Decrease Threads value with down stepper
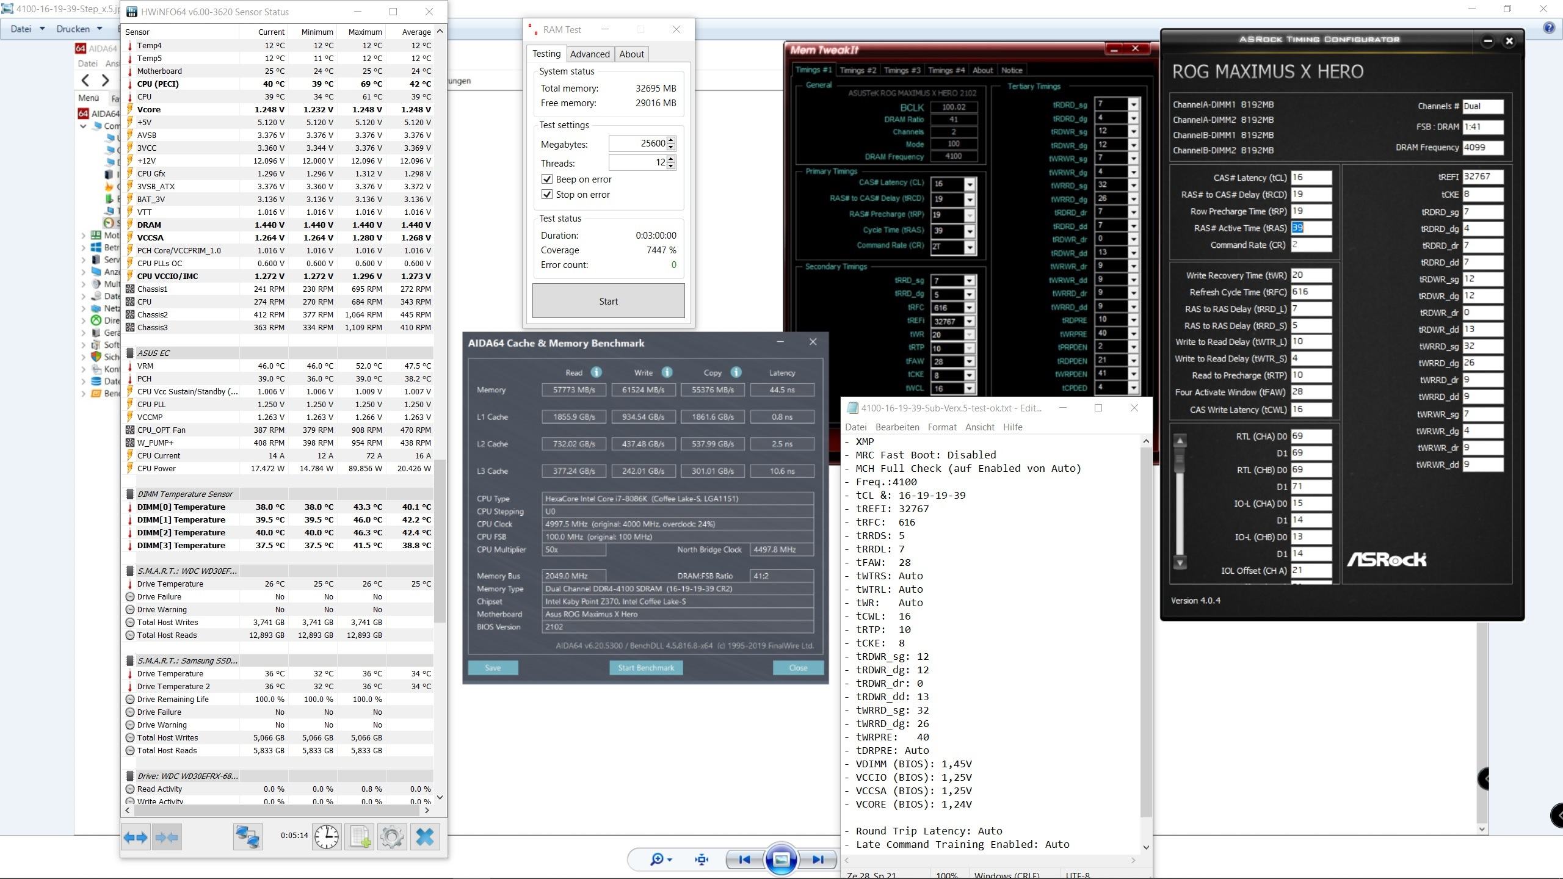Screen dimensions: 1563x879 pyautogui.click(x=671, y=166)
